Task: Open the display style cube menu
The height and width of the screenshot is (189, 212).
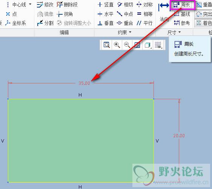Action: coord(148,45)
